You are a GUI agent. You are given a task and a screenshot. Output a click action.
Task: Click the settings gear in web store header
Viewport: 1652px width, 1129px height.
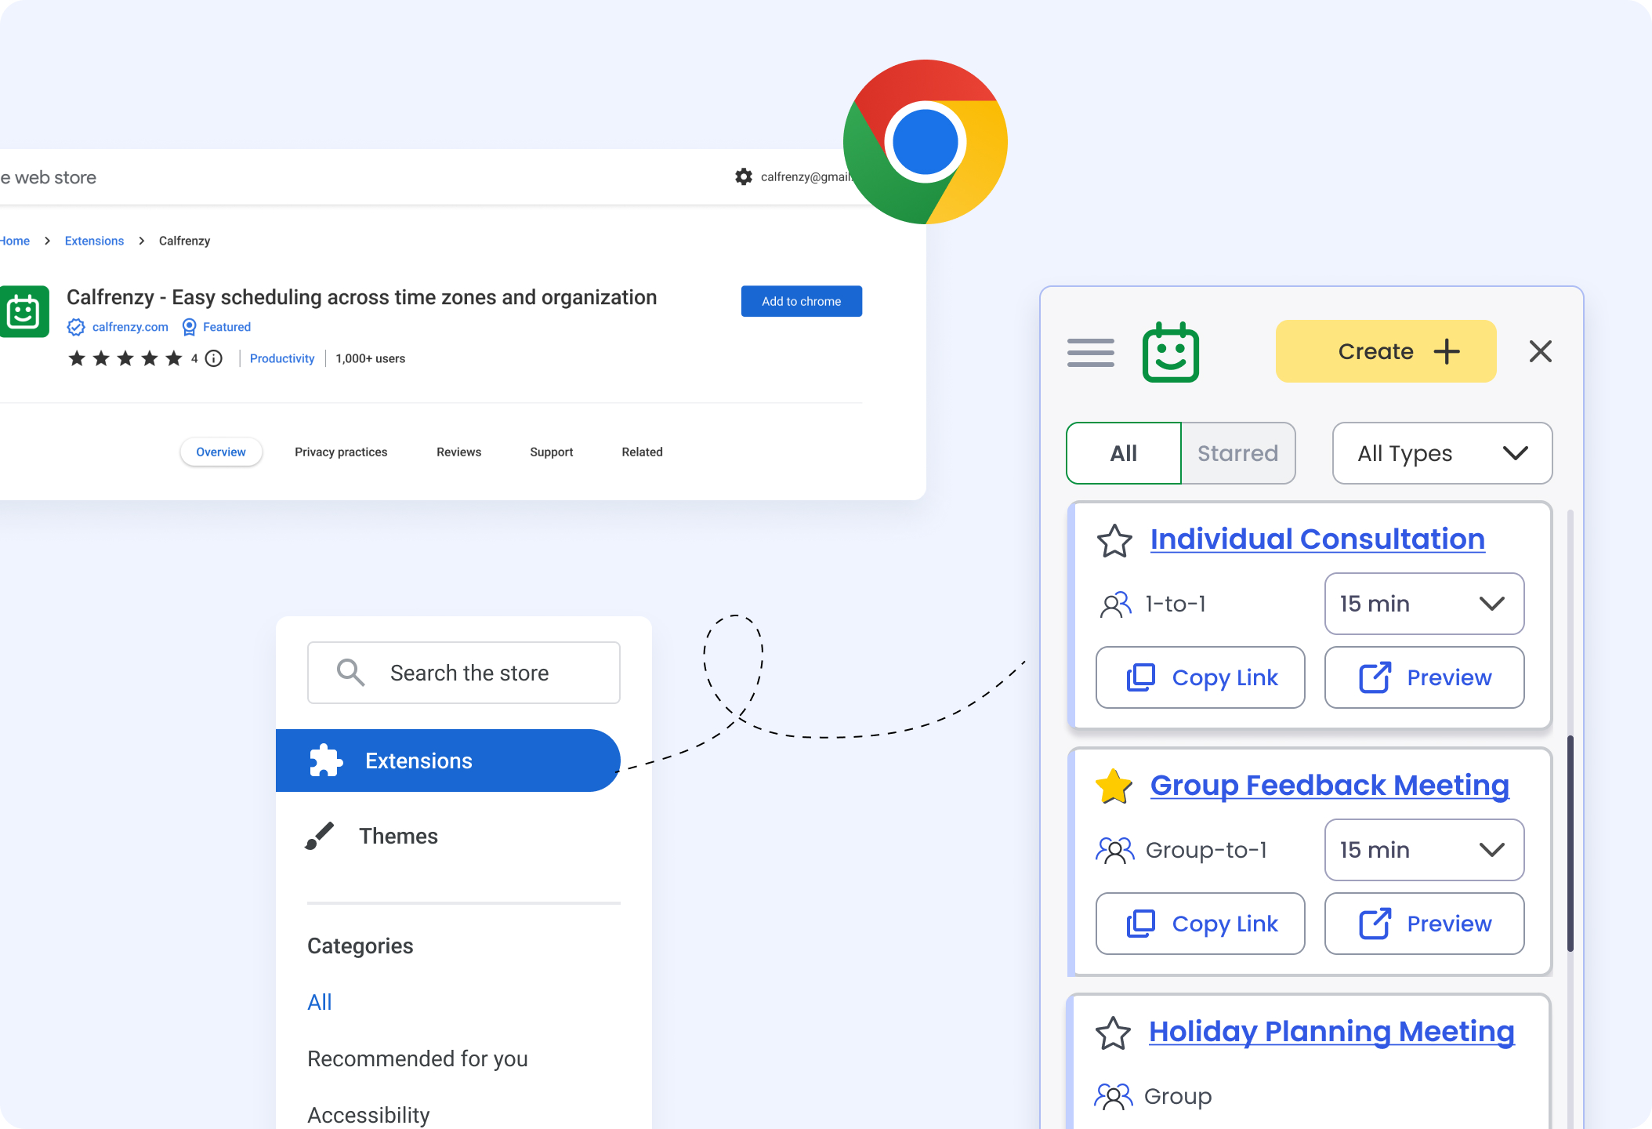click(x=743, y=176)
